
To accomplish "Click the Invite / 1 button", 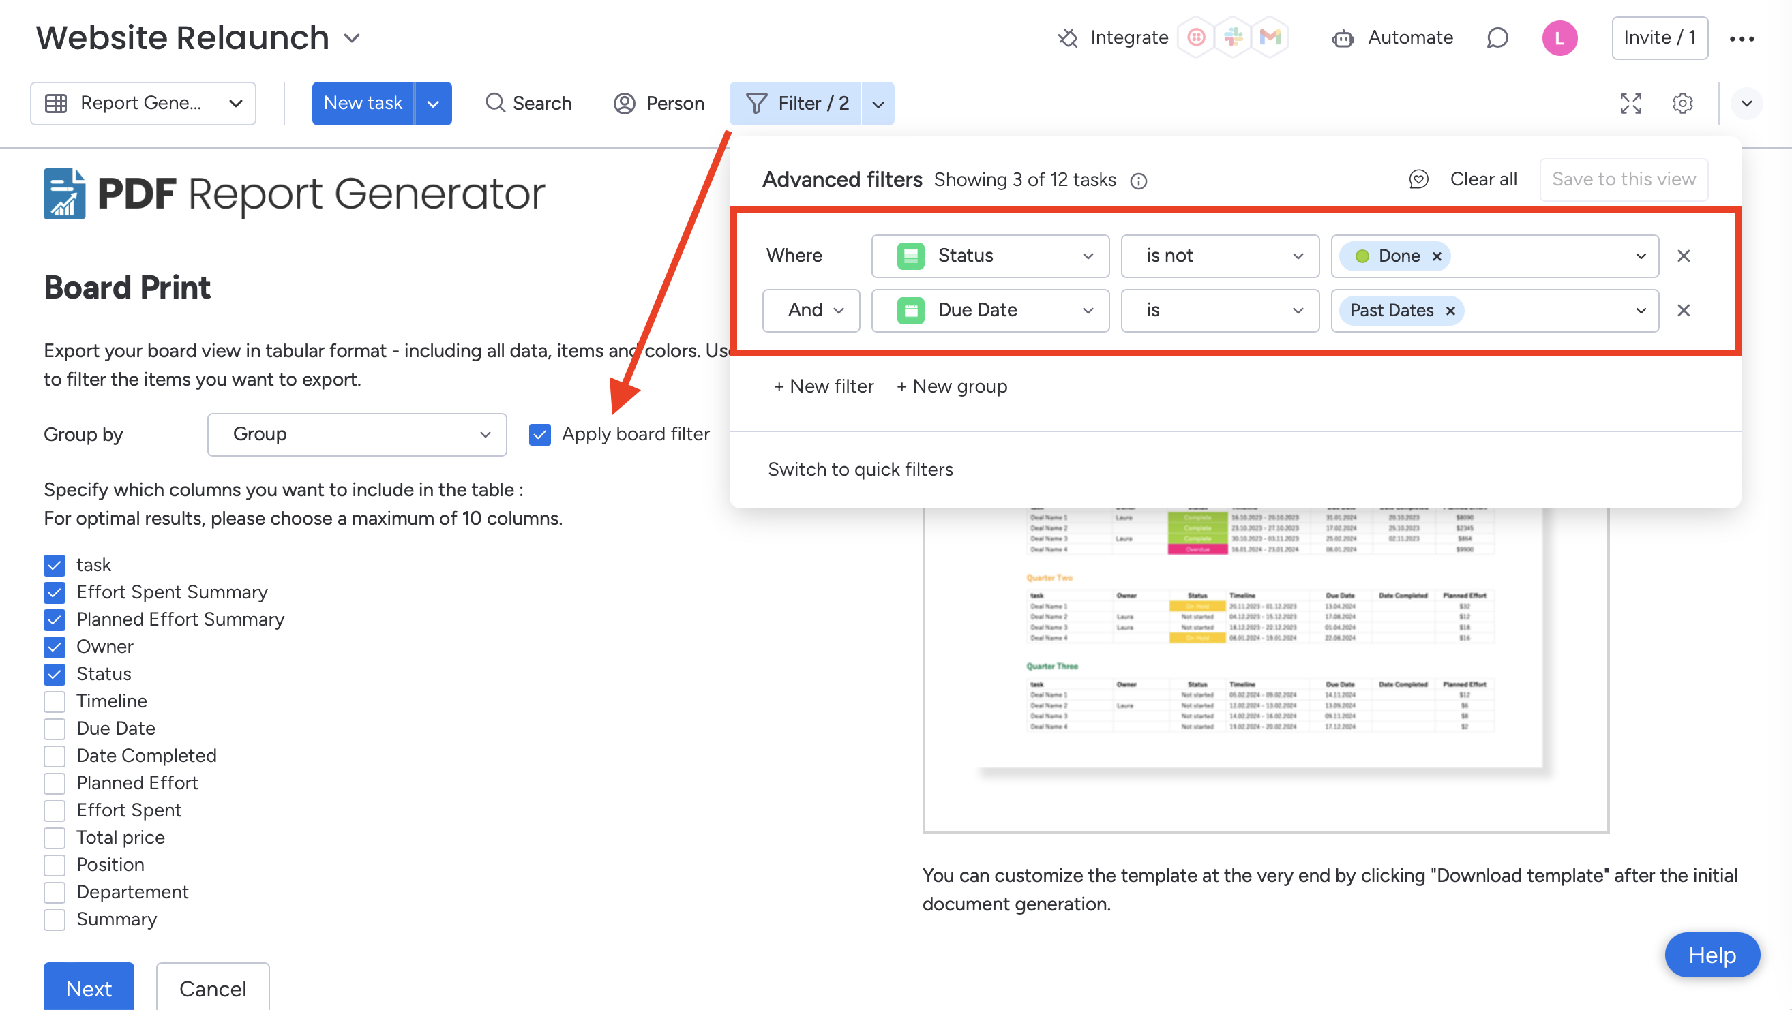I will [1660, 37].
